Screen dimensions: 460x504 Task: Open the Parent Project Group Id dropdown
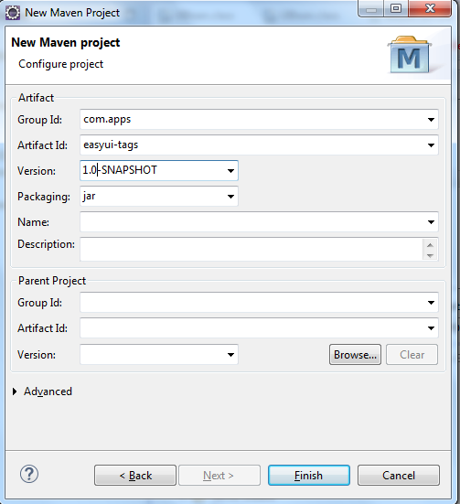pos(431,303)
